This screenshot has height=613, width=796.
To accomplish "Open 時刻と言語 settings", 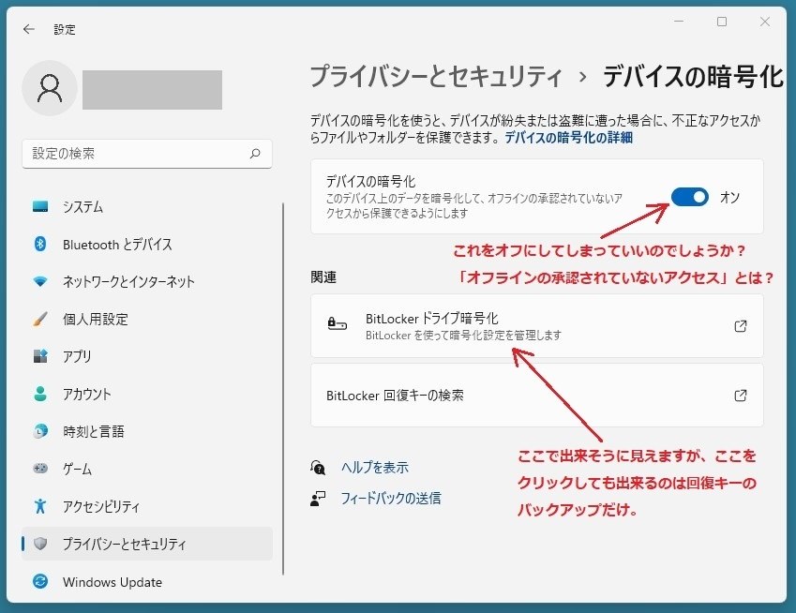I will [147, 431].
